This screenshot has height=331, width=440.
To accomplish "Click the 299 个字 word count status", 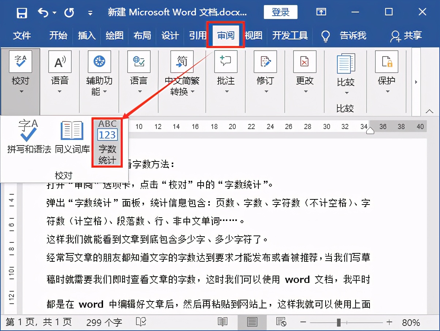I will 104,322.
